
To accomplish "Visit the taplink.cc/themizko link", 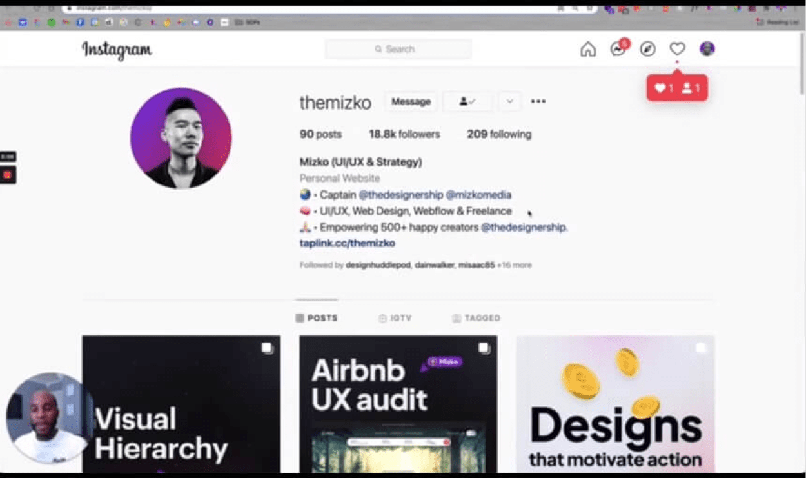I will click(x=348, y=243).
